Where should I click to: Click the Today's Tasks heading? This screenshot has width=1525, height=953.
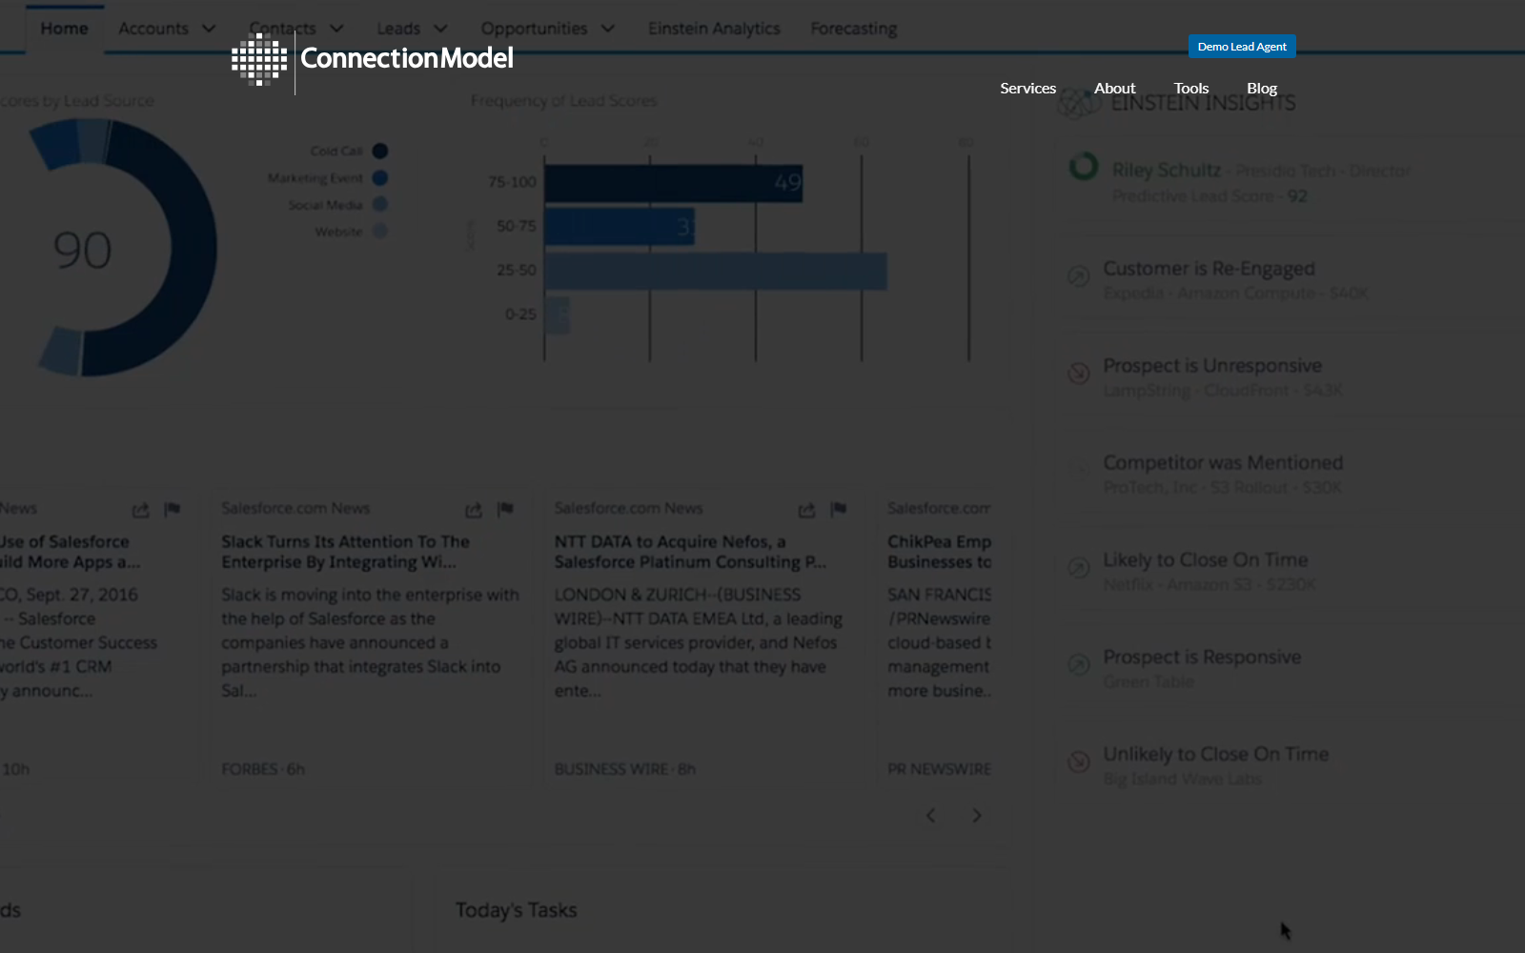516,910
